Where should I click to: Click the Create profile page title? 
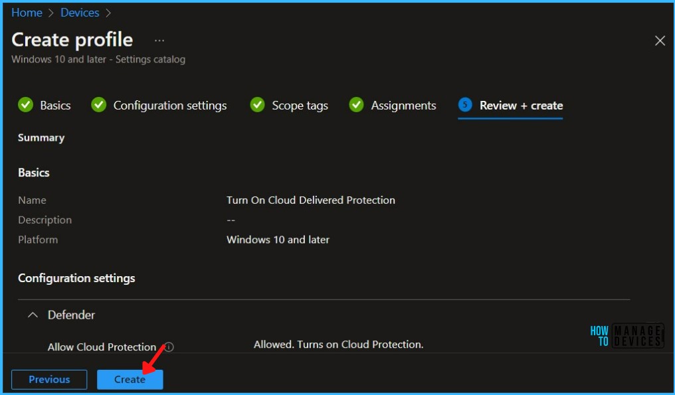[x=72, y=40]
